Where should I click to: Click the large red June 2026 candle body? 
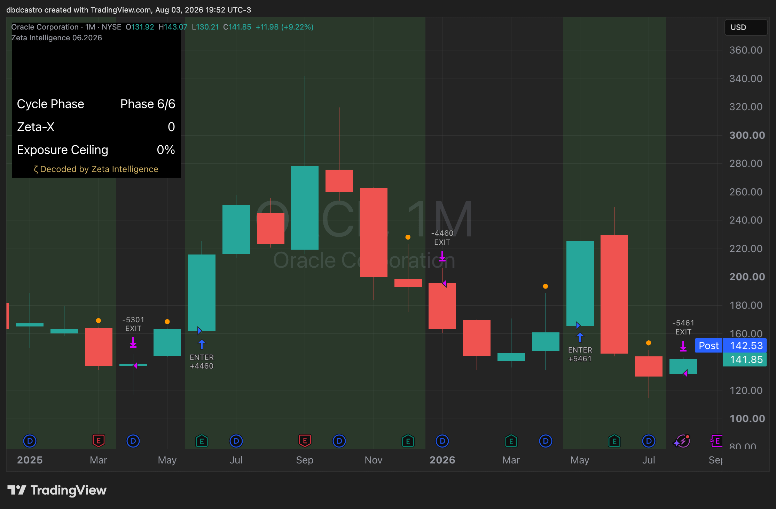point(614,294)
